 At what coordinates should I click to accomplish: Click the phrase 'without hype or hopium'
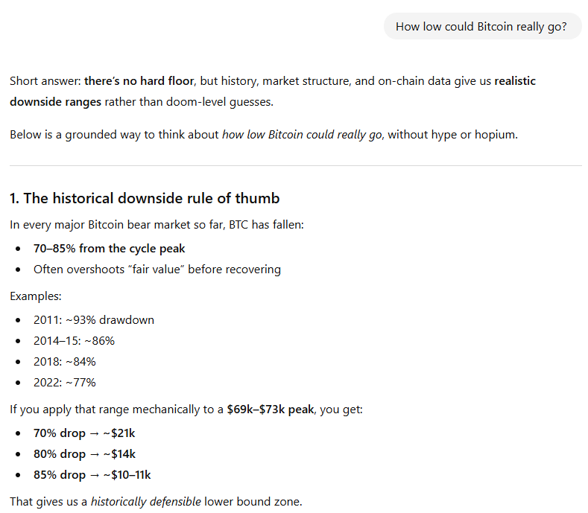tap(452, 135)
